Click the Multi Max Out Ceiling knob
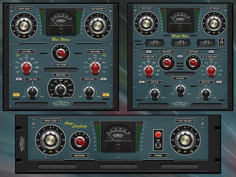This screenshot has width=236, height=177. point(214,23)
